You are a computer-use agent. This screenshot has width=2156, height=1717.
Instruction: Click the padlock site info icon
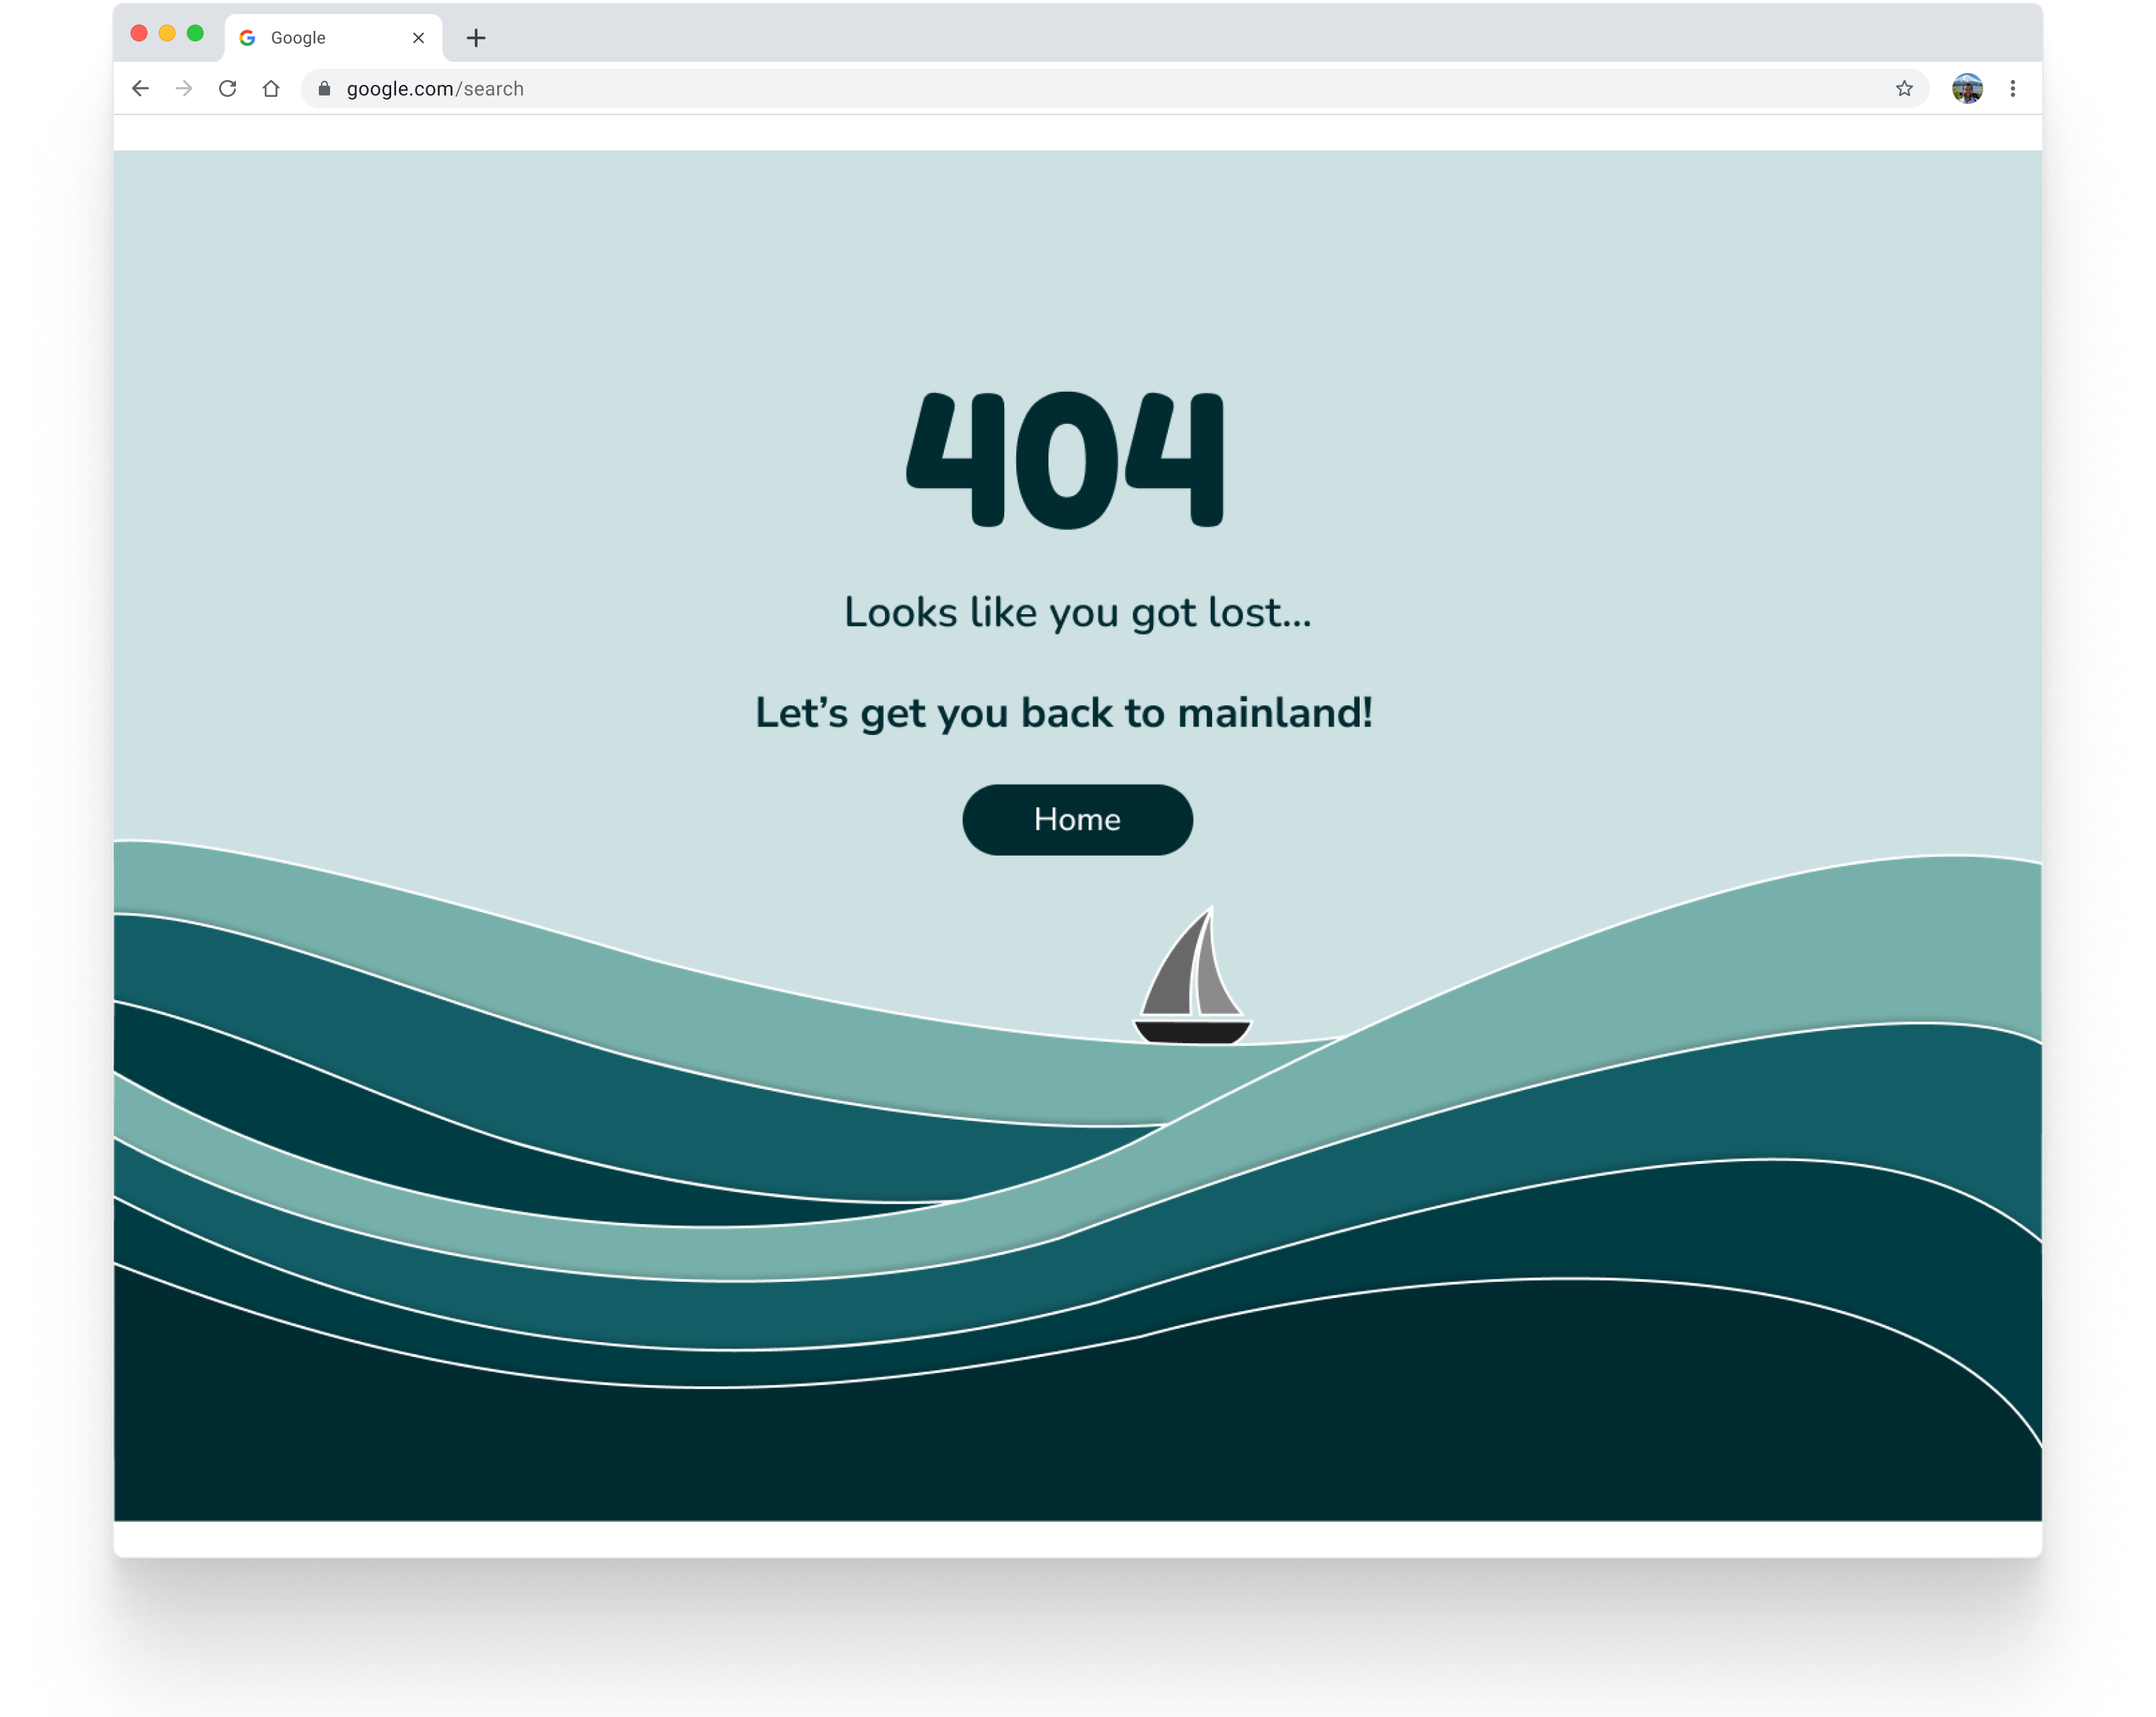click(x=324, y=89)
